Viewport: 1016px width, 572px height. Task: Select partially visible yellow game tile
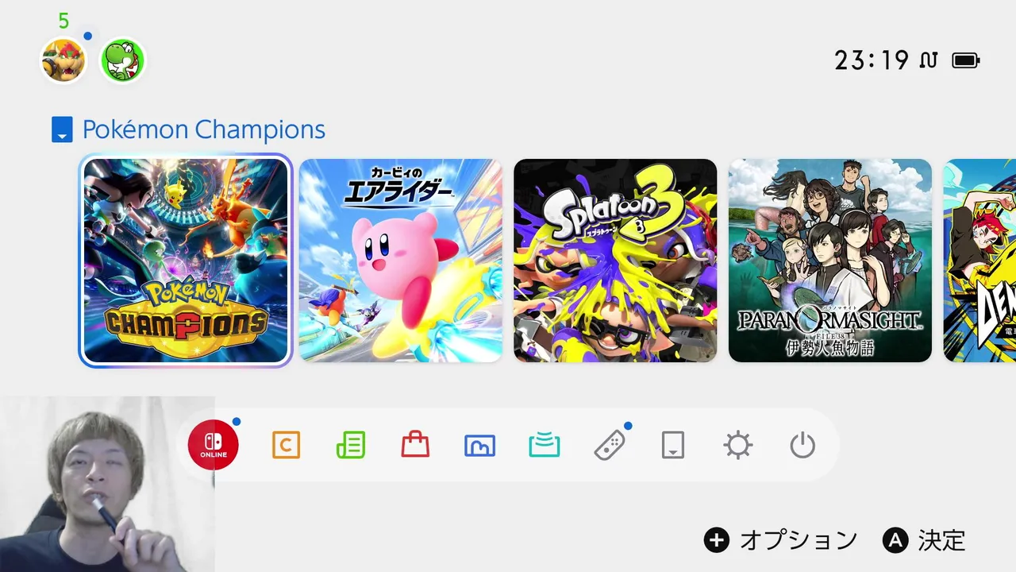point(979,261)
